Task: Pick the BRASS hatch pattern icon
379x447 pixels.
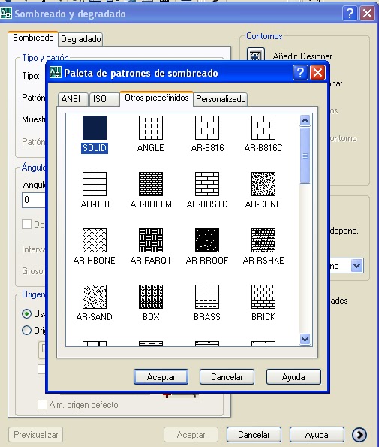Action: 207,297
